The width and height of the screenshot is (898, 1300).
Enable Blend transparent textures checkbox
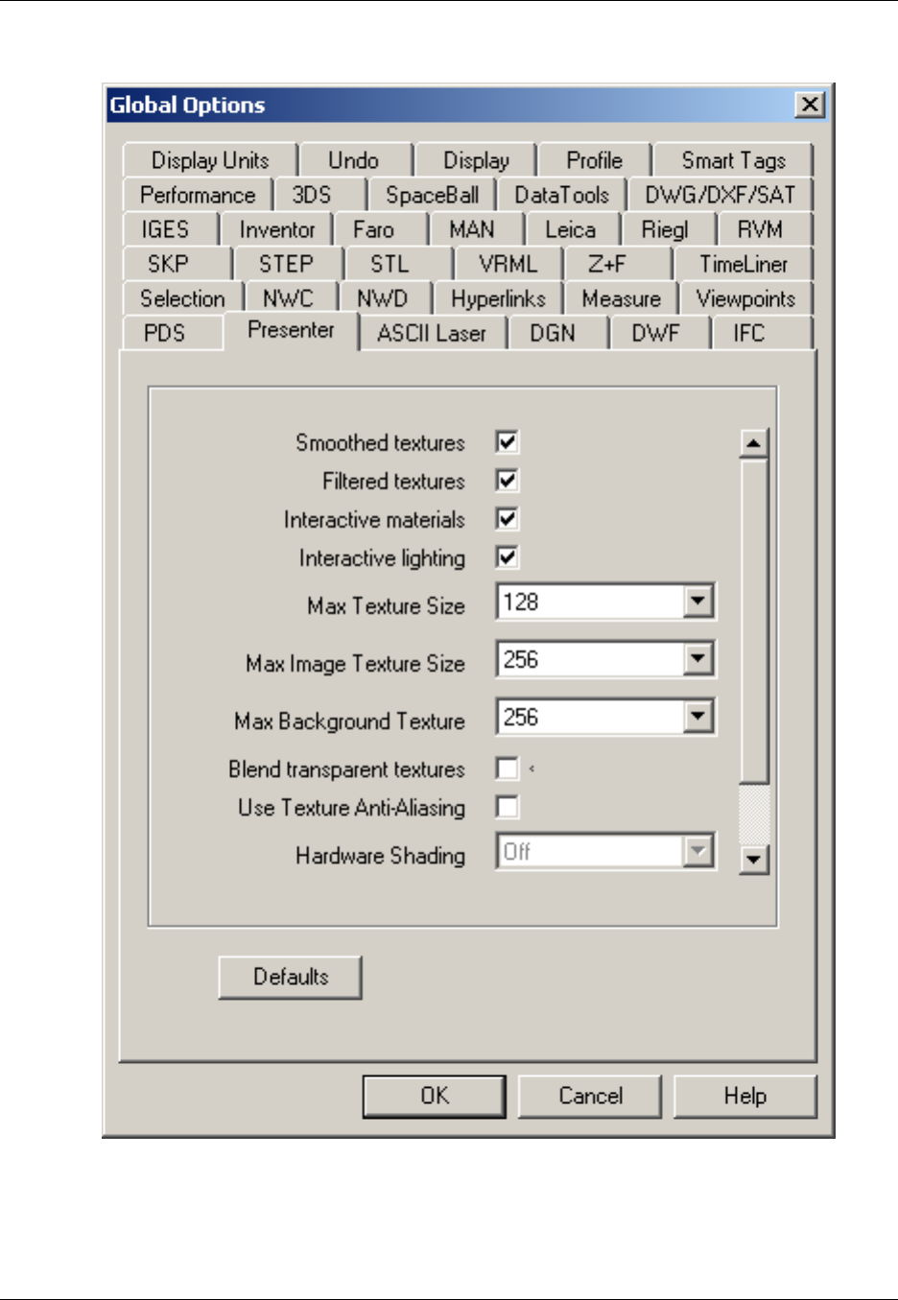point(507,768)
